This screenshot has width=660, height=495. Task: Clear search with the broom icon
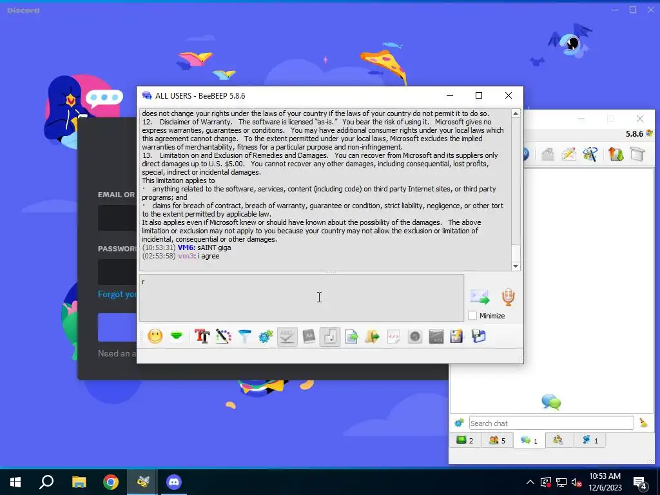(x=643, y=423)
